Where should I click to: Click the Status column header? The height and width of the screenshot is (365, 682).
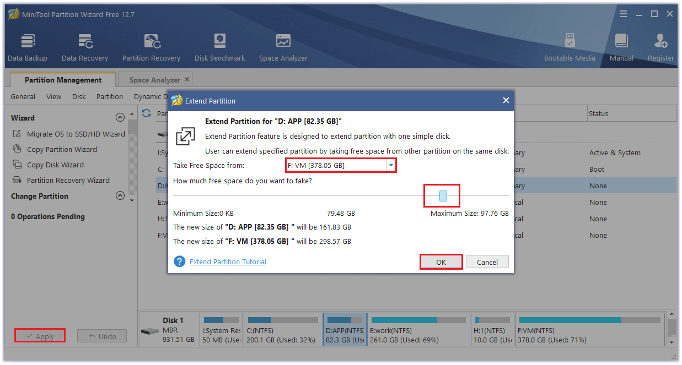click(x=631, y=113)
